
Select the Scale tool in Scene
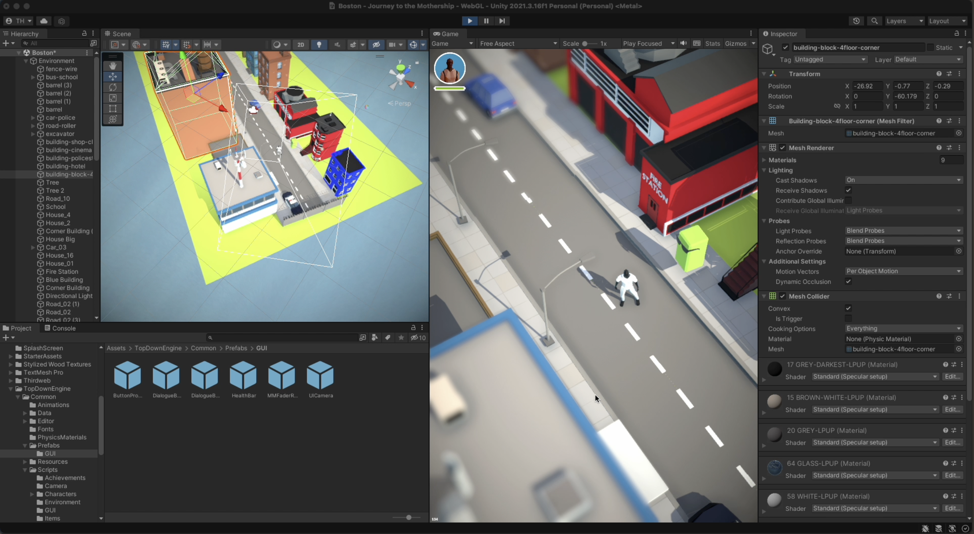tap(112, 98)
